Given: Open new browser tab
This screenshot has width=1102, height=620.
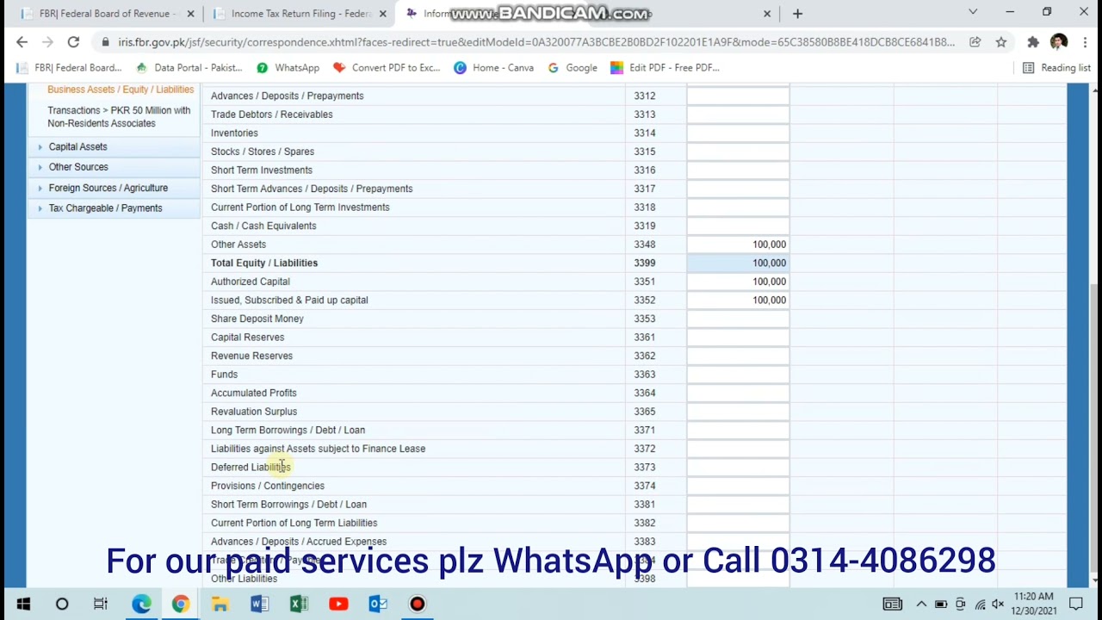Looking at the screenshot, I should pyautogui.click(x=797, y=13).
